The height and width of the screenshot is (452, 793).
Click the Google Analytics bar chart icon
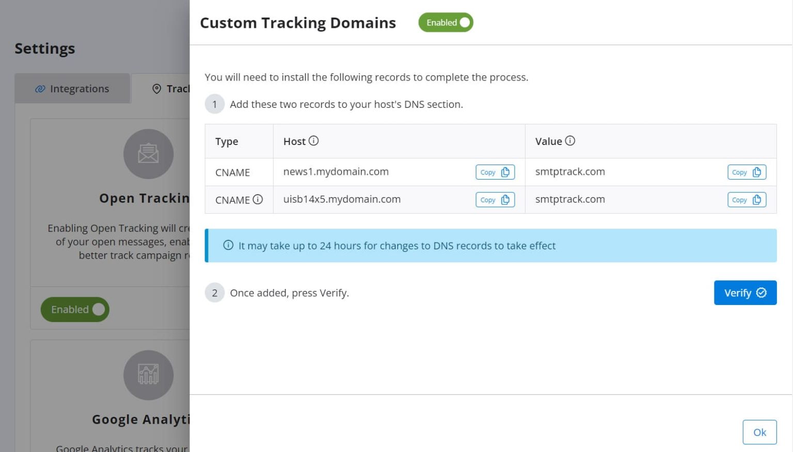pyautogui.click(x=148, y=375)
